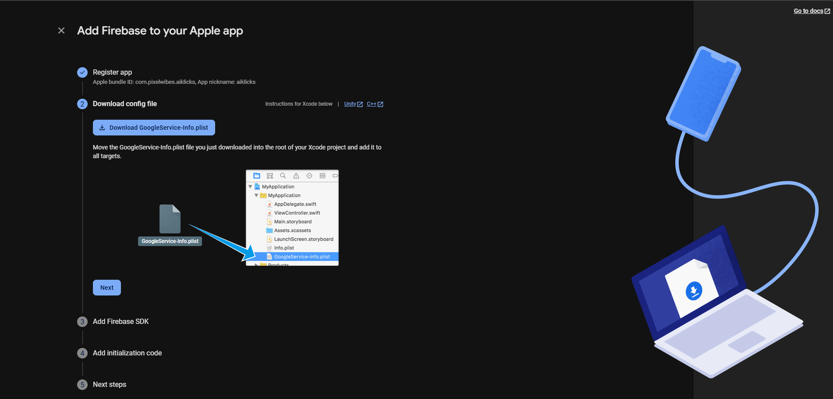Select highlighted GoogleService-Info.plist row in Xcode tree
833x399 pixels.
pyautogui.click(x=301, y=257)
